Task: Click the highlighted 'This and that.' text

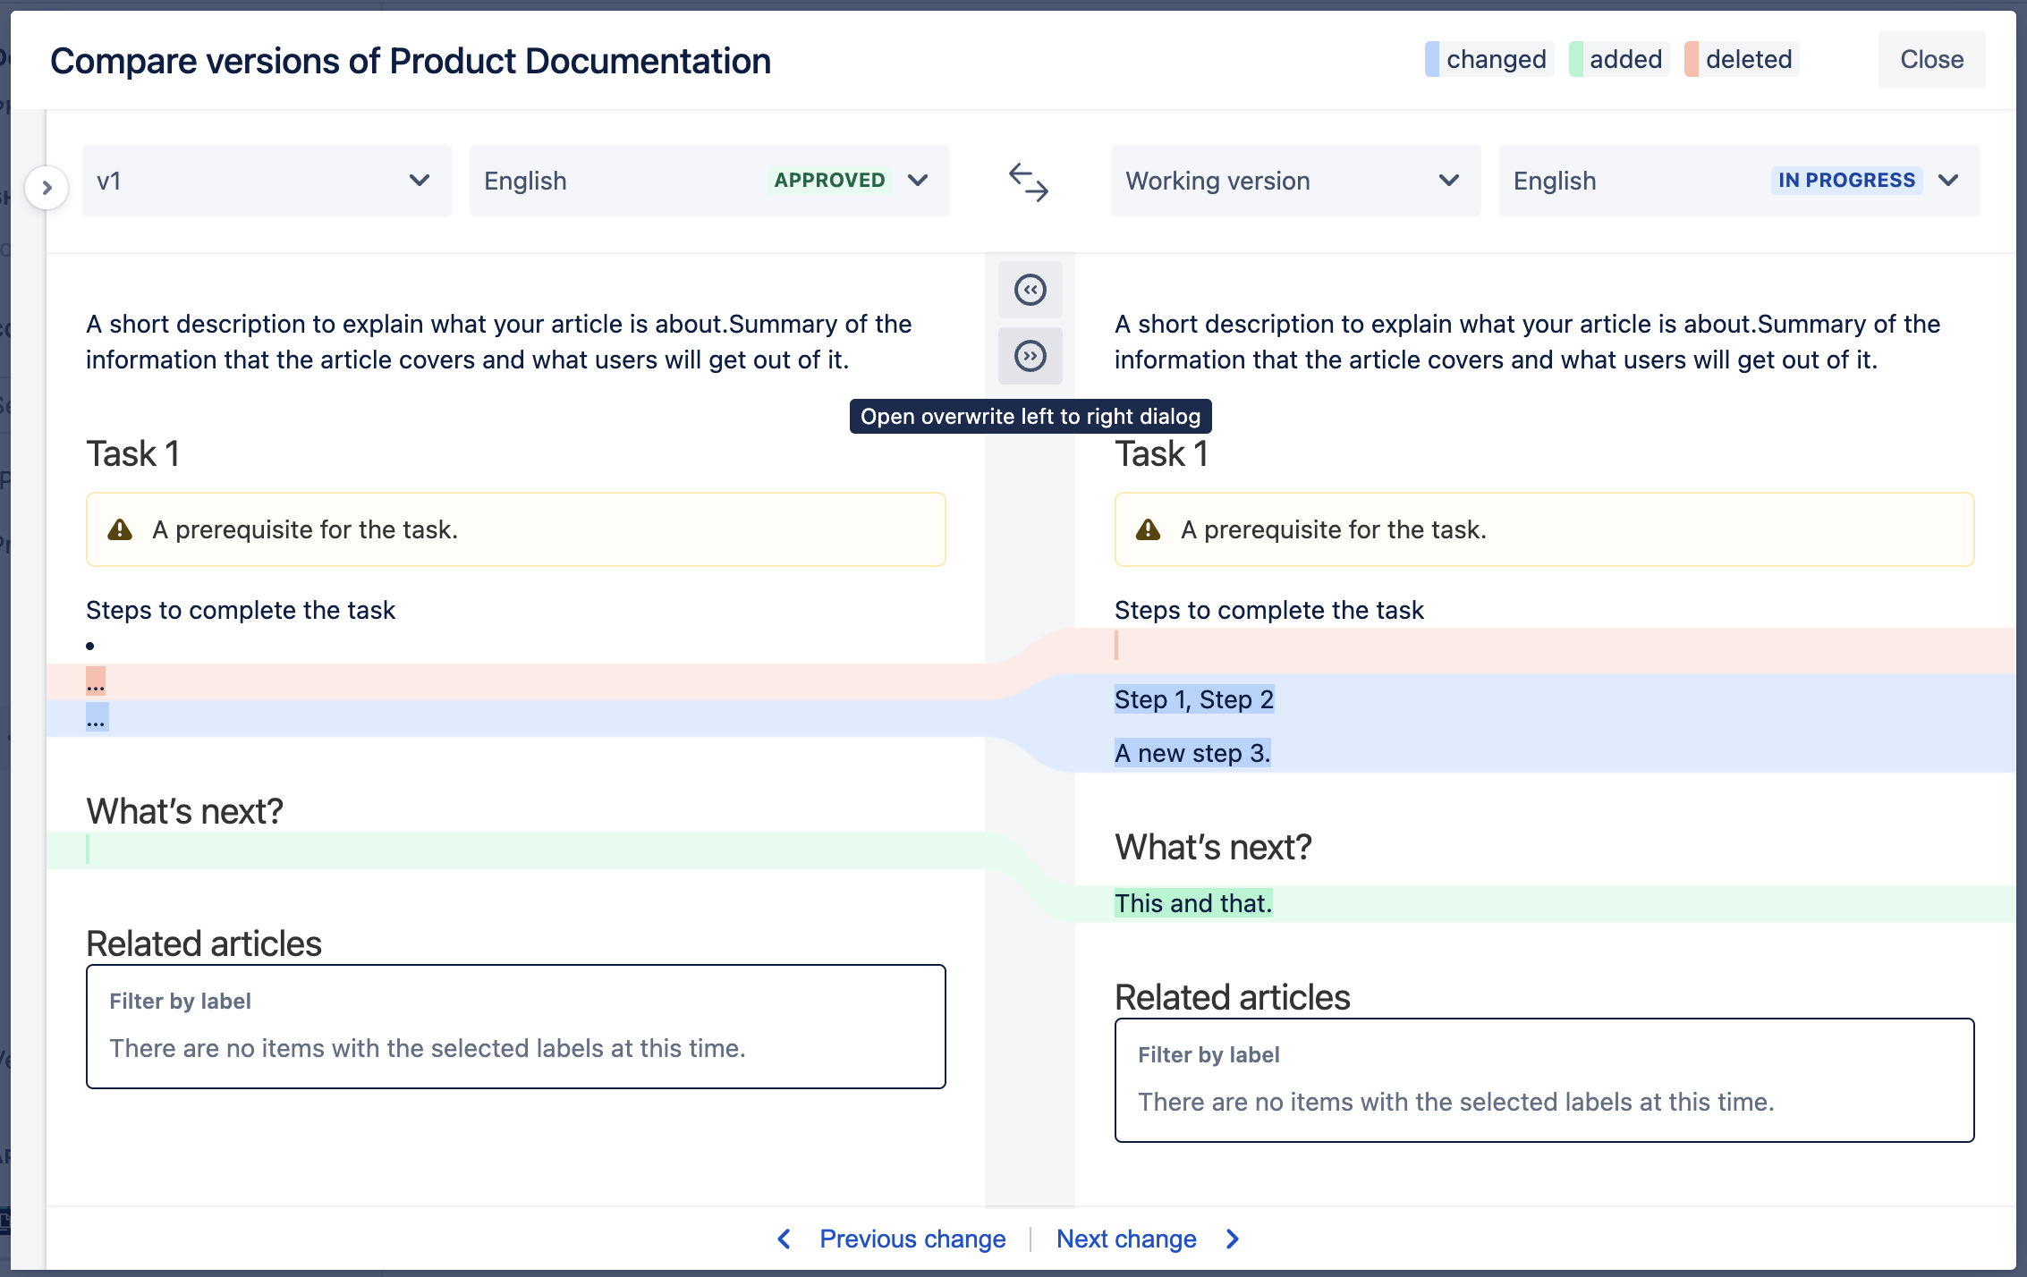Action: point(1192,903)
